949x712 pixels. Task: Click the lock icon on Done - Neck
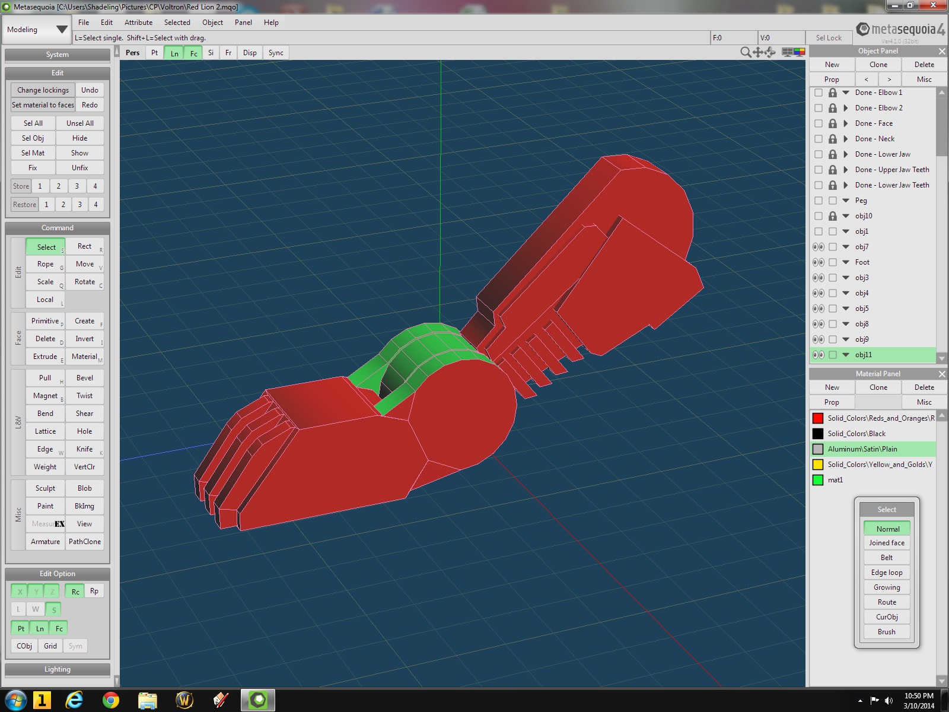[x=833, y=139]
